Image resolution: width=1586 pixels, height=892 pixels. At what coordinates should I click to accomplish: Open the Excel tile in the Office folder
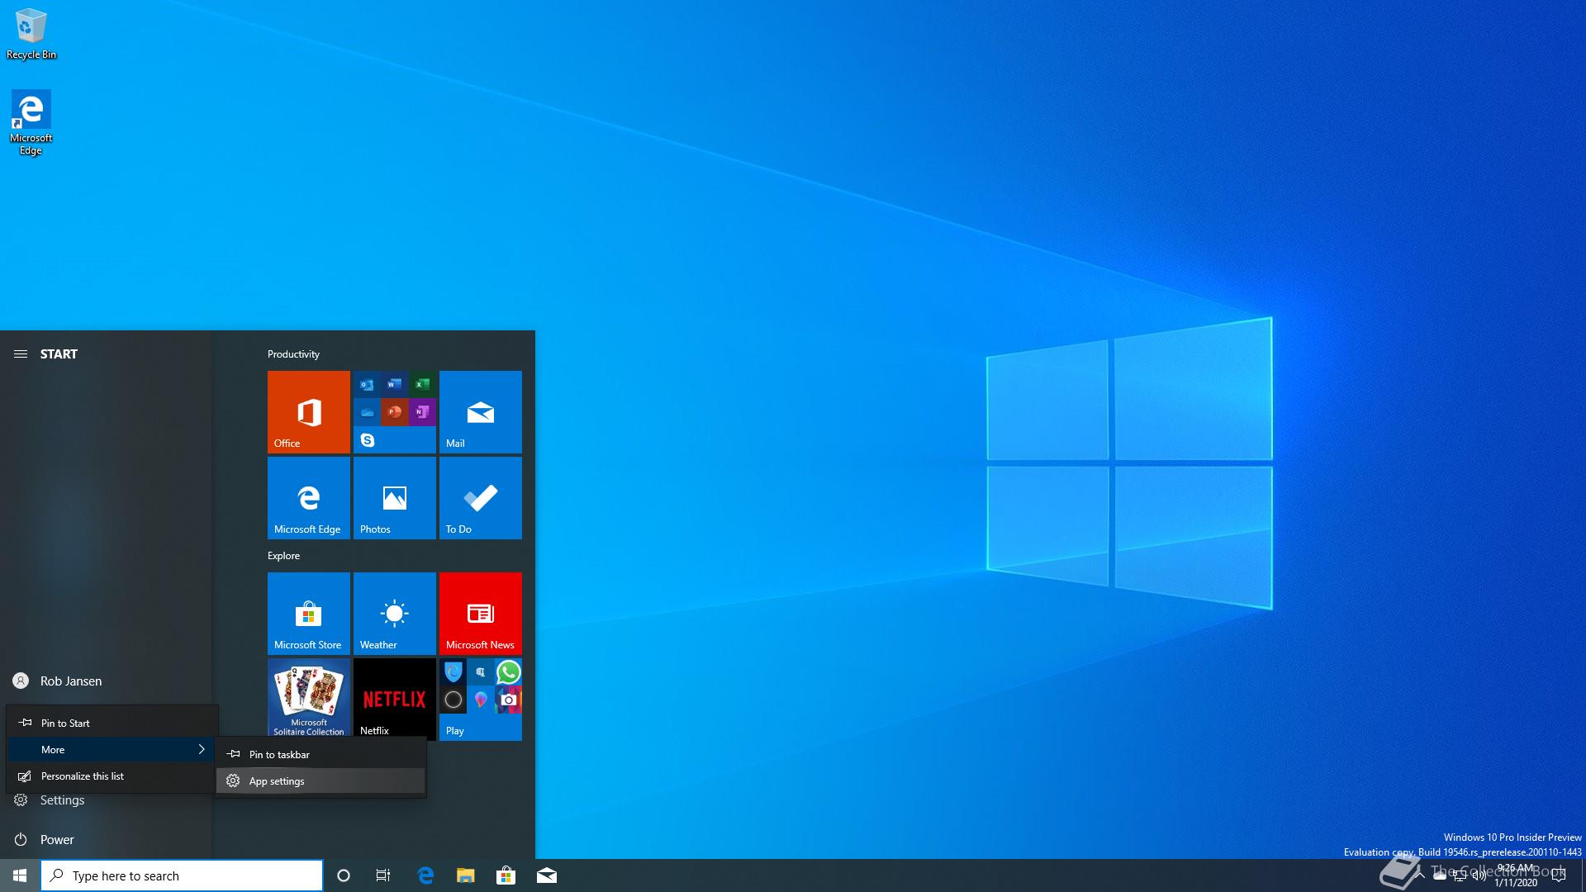click(422, 385)
